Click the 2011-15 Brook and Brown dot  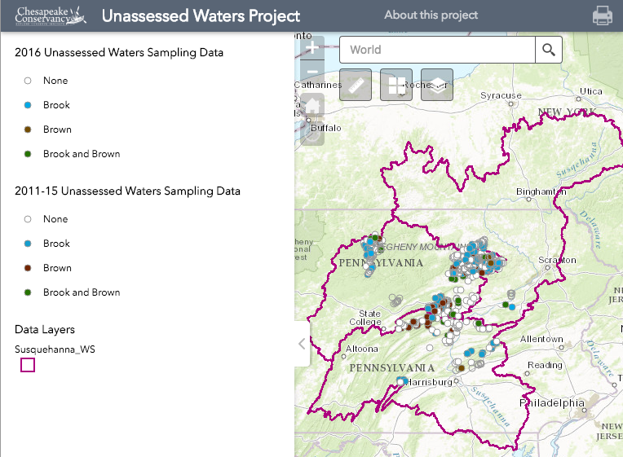(28, 292)
